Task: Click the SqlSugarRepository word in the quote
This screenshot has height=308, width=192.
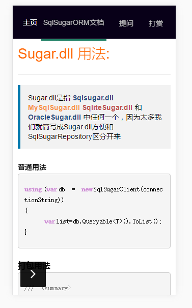Action: [x=60, y=136]
